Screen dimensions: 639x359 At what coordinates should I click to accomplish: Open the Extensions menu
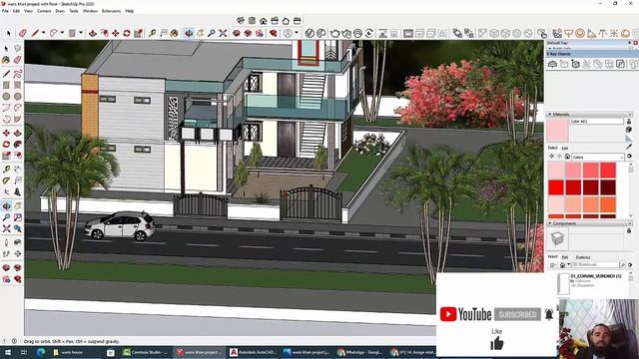pyautogui.click(x=111, y=11)
